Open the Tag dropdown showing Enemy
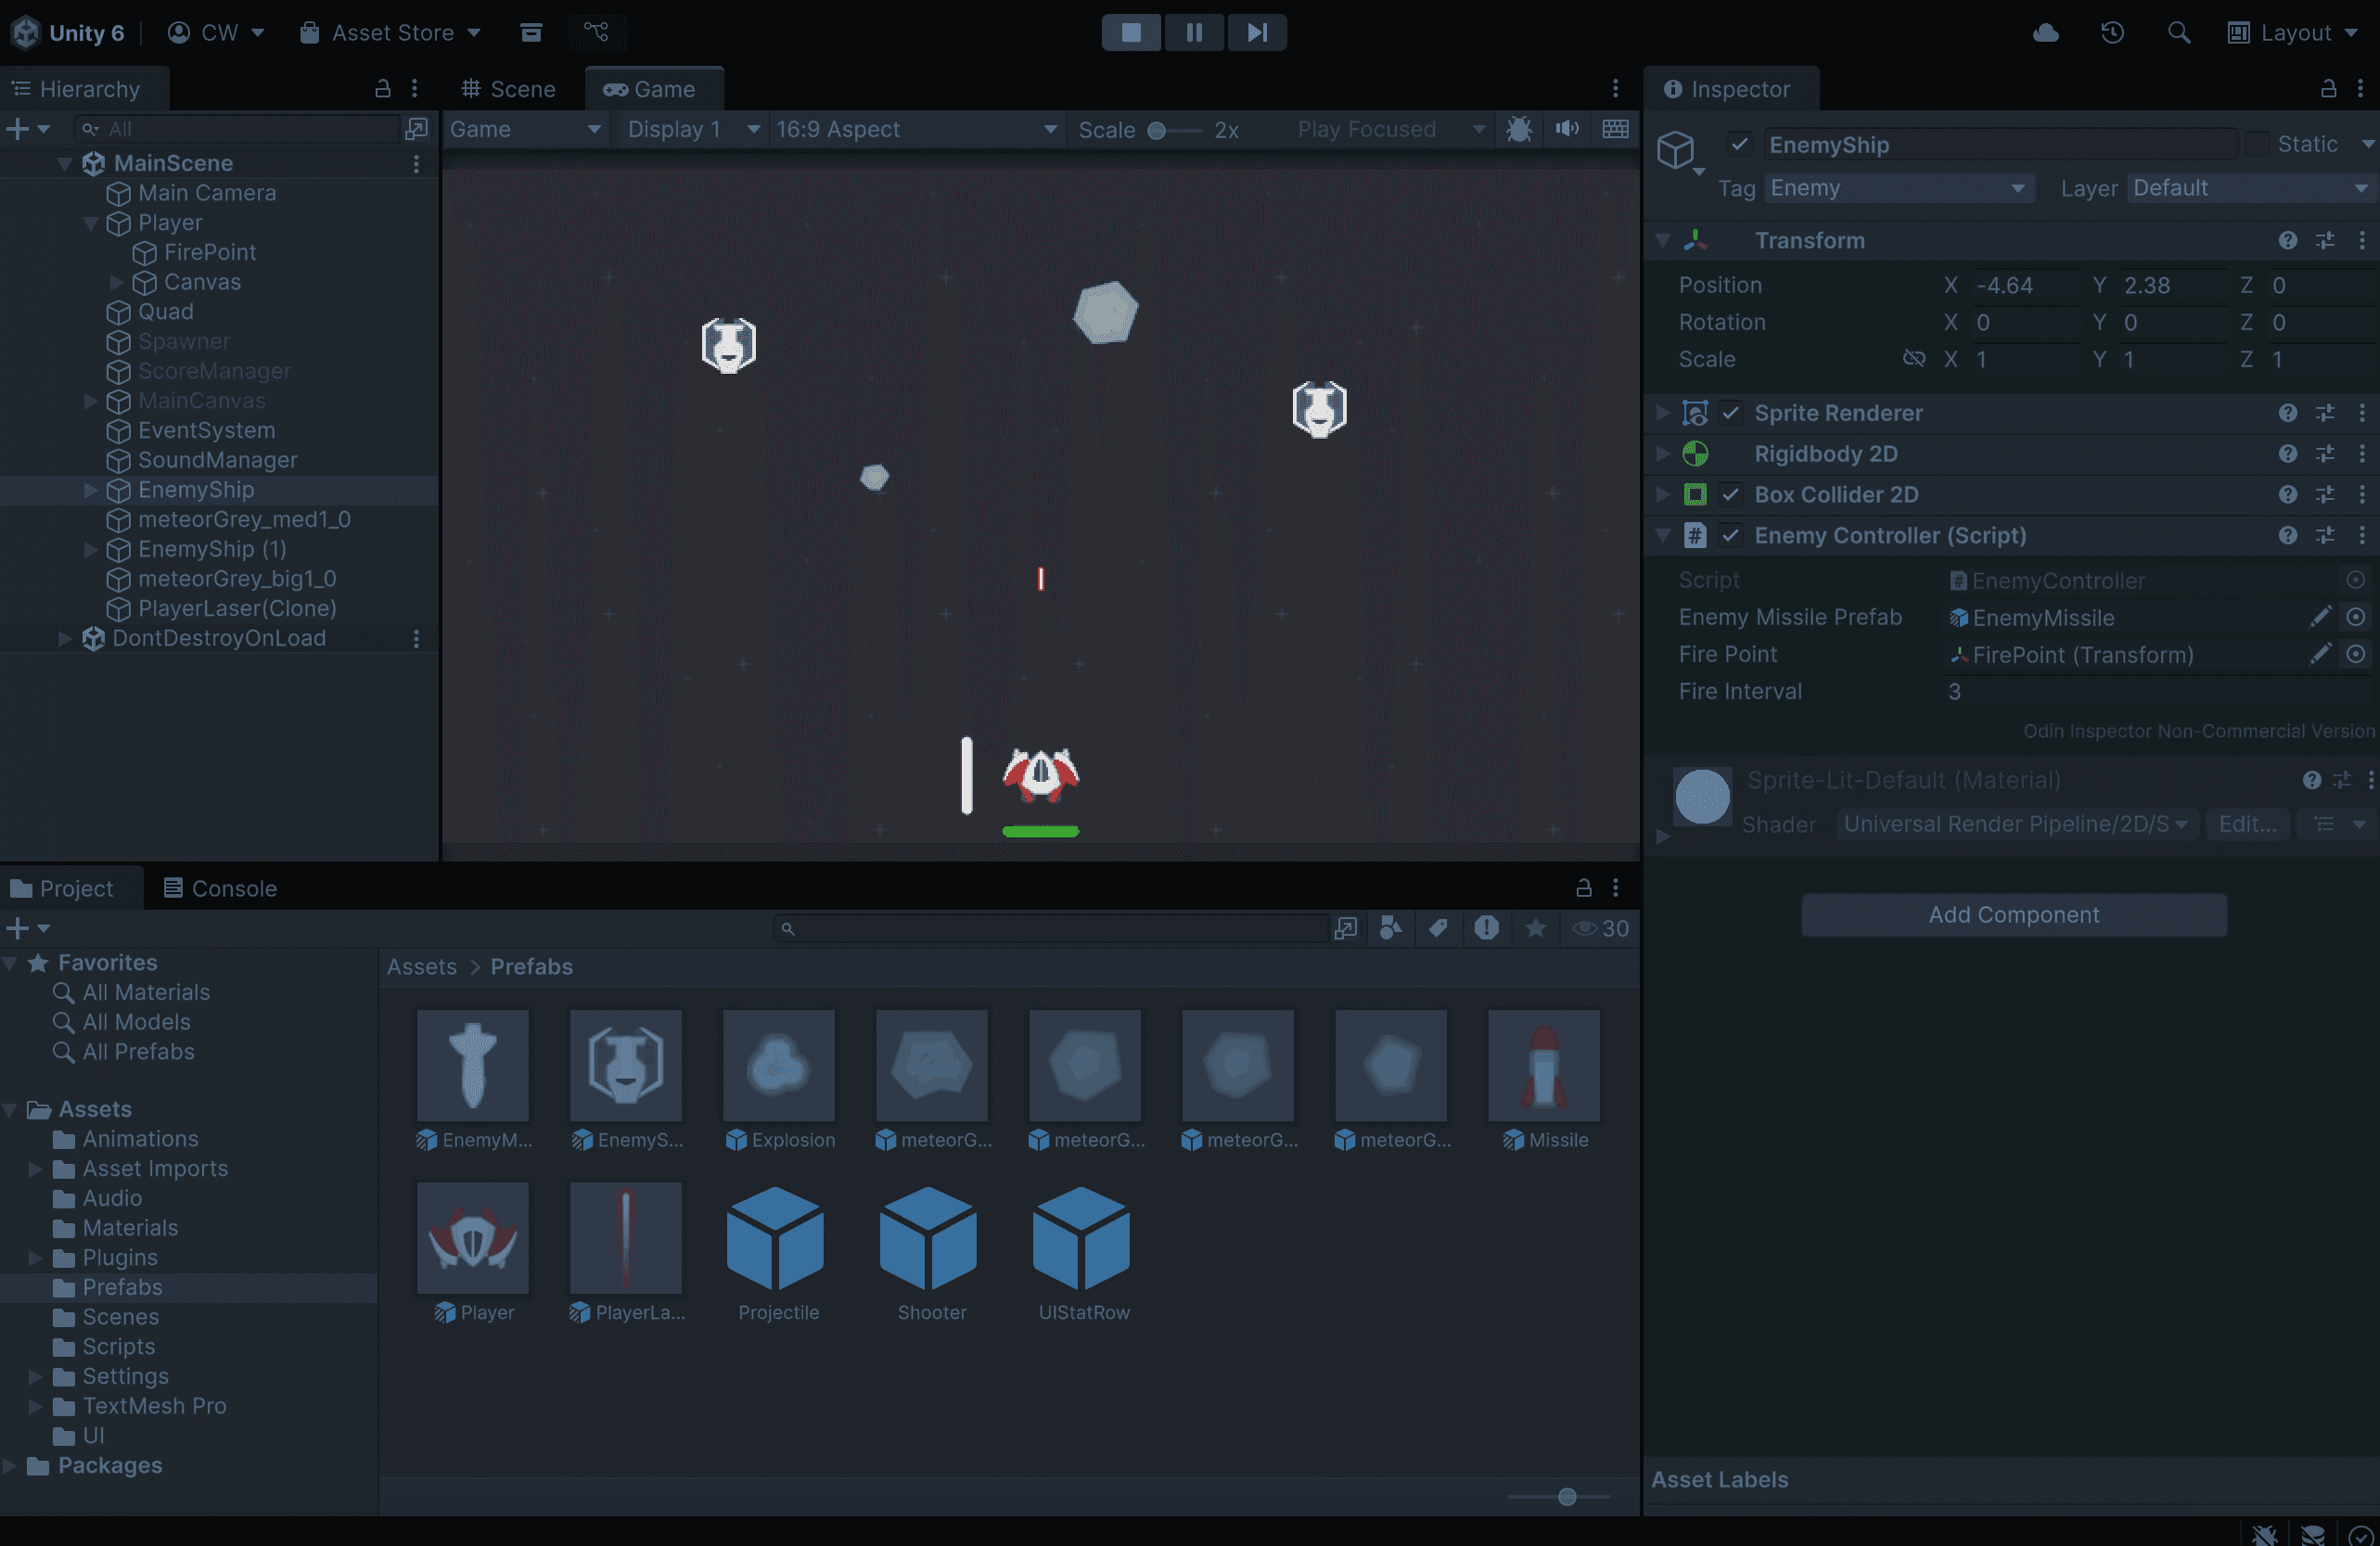The height and width of the screenshot is (1546, 2380). click(x=1898, y=188)
